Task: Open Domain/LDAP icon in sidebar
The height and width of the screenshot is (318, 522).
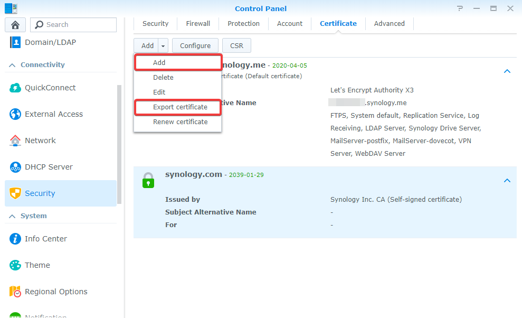Action: point(15,42)
